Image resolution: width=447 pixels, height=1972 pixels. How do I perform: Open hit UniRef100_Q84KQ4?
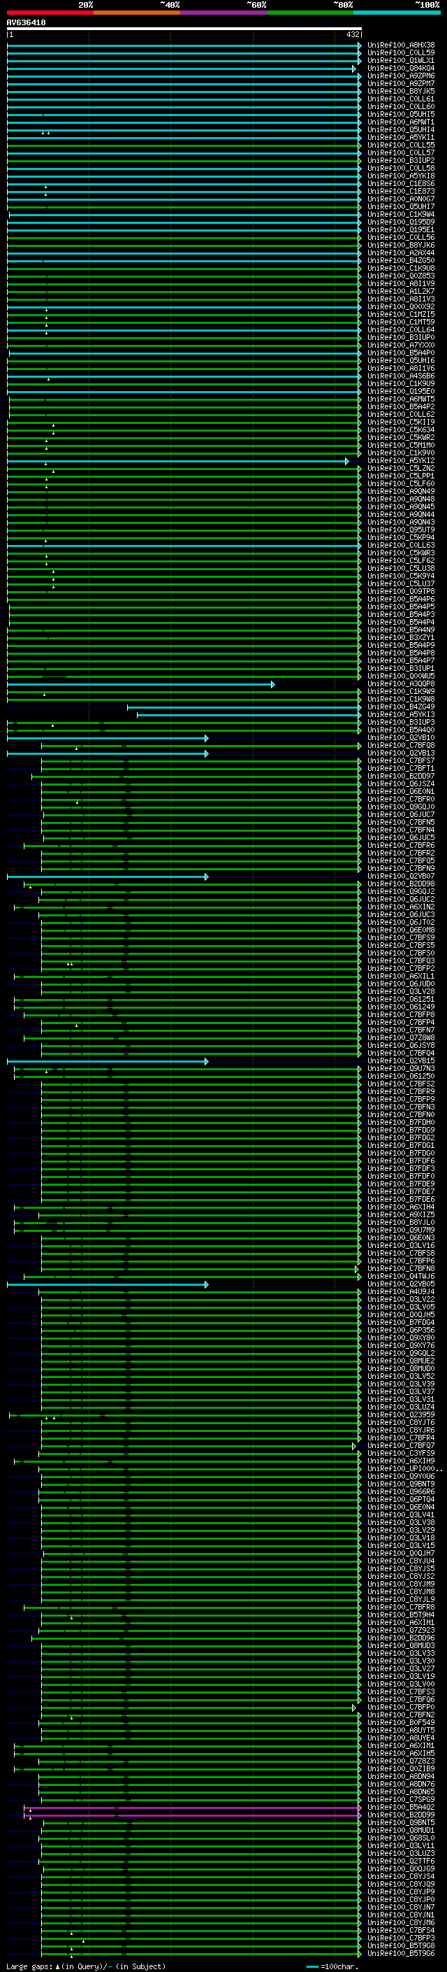400,68
